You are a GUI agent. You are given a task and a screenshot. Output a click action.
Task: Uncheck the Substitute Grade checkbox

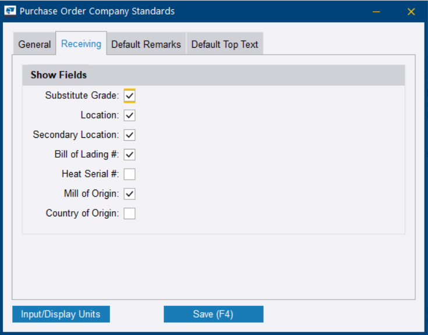(x=129, y=95)
